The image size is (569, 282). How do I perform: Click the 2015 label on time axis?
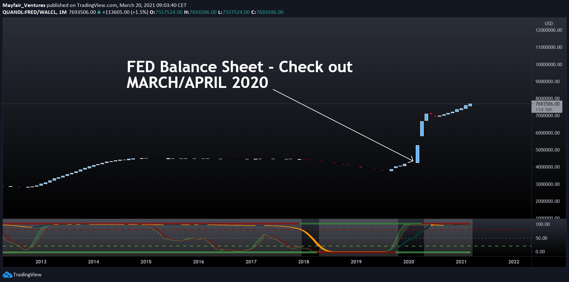click(146, 262)
